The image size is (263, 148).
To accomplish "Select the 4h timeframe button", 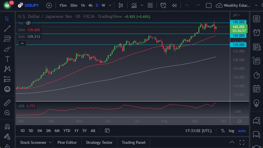I will 90,5.
